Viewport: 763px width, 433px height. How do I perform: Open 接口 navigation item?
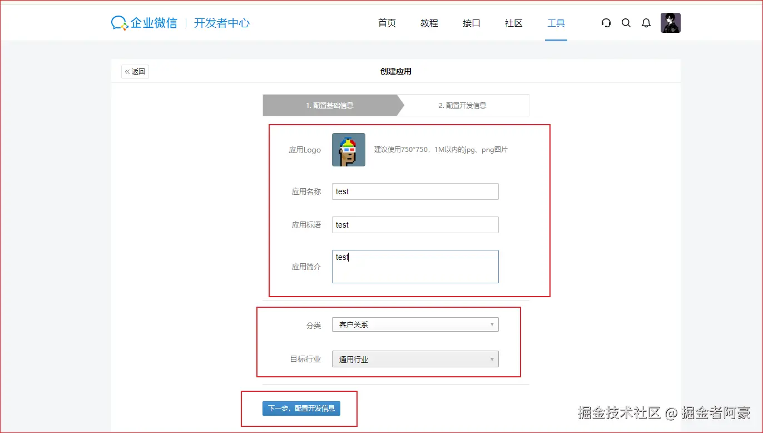point(472,23)
